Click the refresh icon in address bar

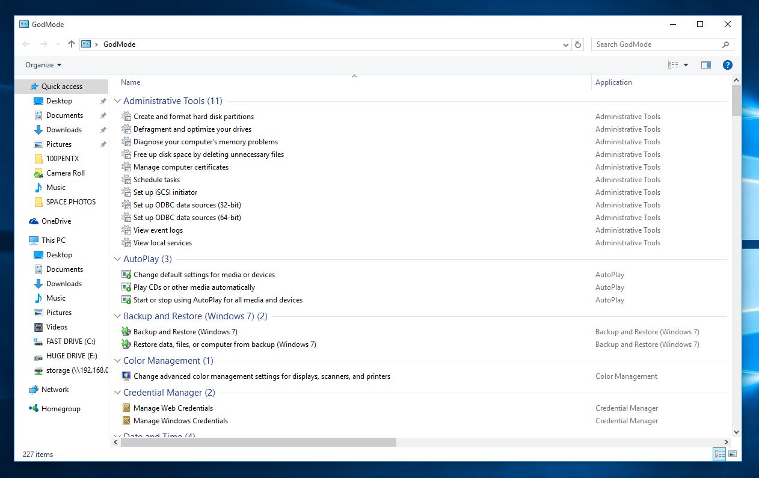click(578, 44)
